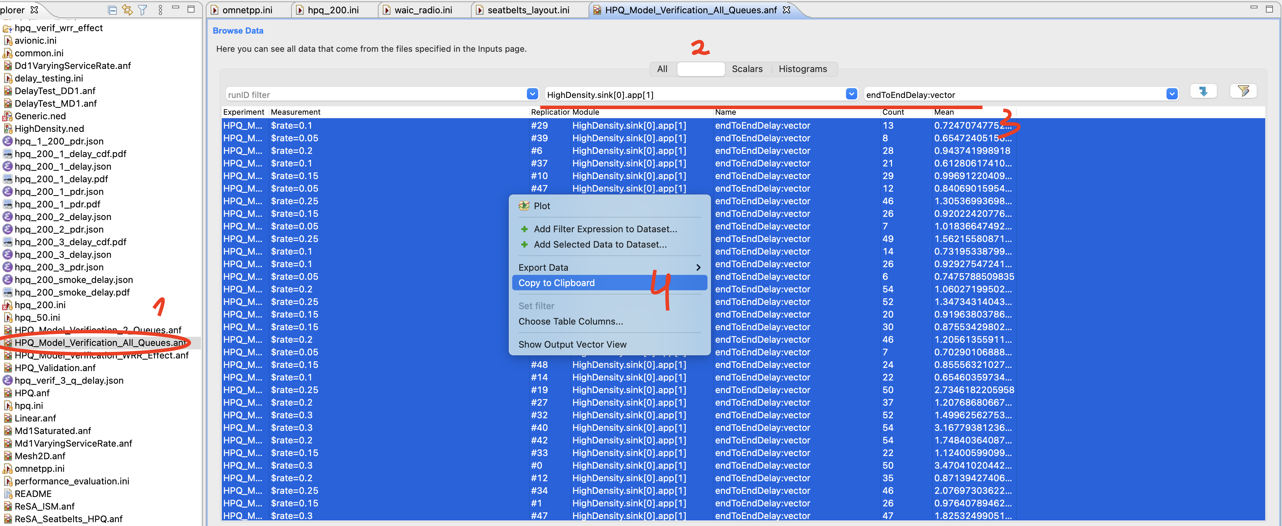Open the runID filter dropdown arrow
1282x526 pixels.
532,94
